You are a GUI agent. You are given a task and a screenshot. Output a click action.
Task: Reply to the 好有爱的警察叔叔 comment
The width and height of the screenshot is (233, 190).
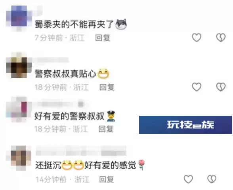pos(106,129)
